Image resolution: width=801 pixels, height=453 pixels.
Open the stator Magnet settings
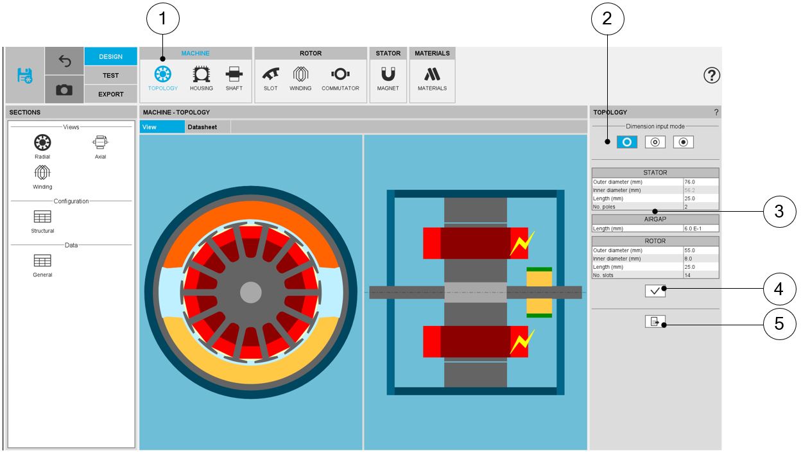(388, 79)
